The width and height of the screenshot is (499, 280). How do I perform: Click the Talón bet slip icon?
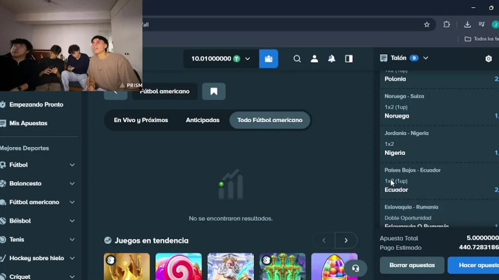pyautogui.click(x=384, y=58)
